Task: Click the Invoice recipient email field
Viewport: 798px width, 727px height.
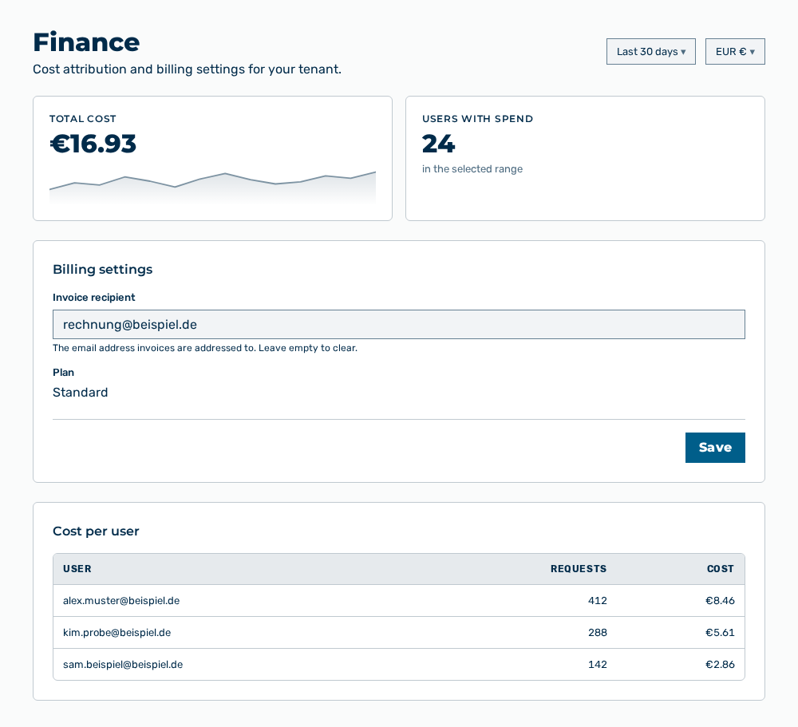Action: [398, 324]
